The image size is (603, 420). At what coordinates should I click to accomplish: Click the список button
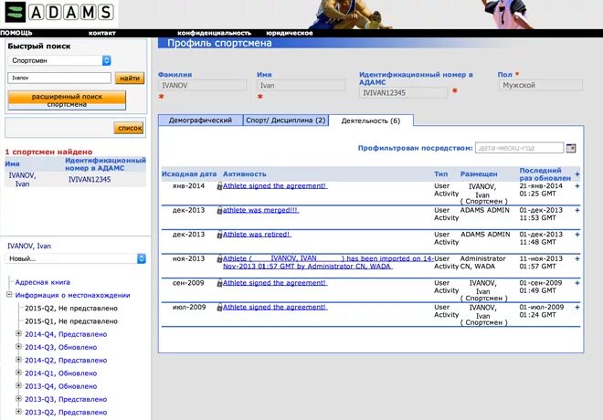[129, 128]
